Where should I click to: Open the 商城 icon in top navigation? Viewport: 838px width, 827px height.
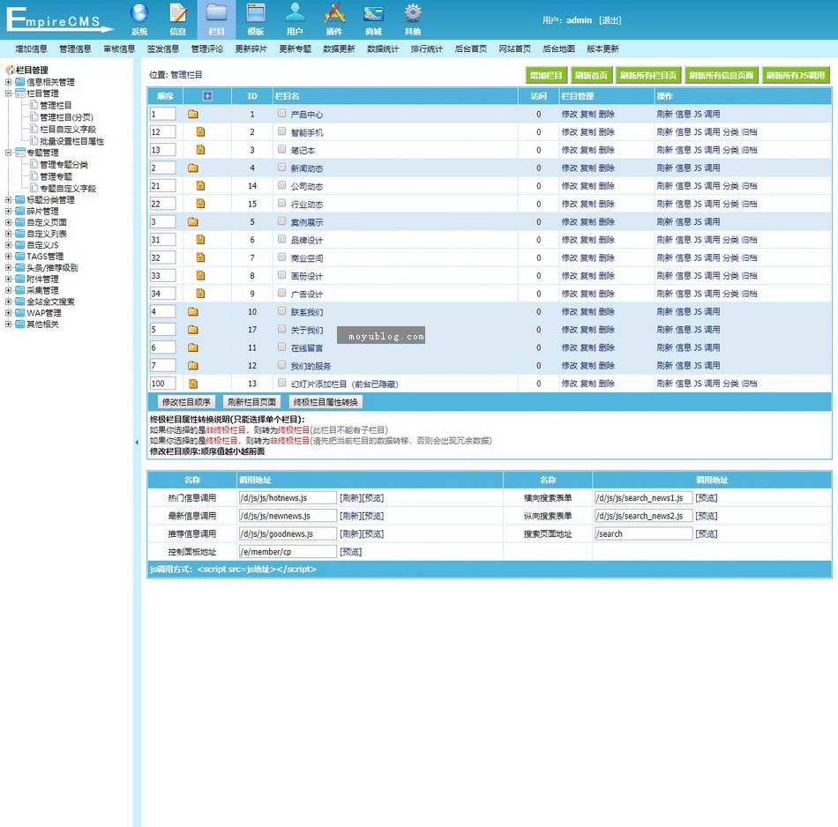pos(373,13)
